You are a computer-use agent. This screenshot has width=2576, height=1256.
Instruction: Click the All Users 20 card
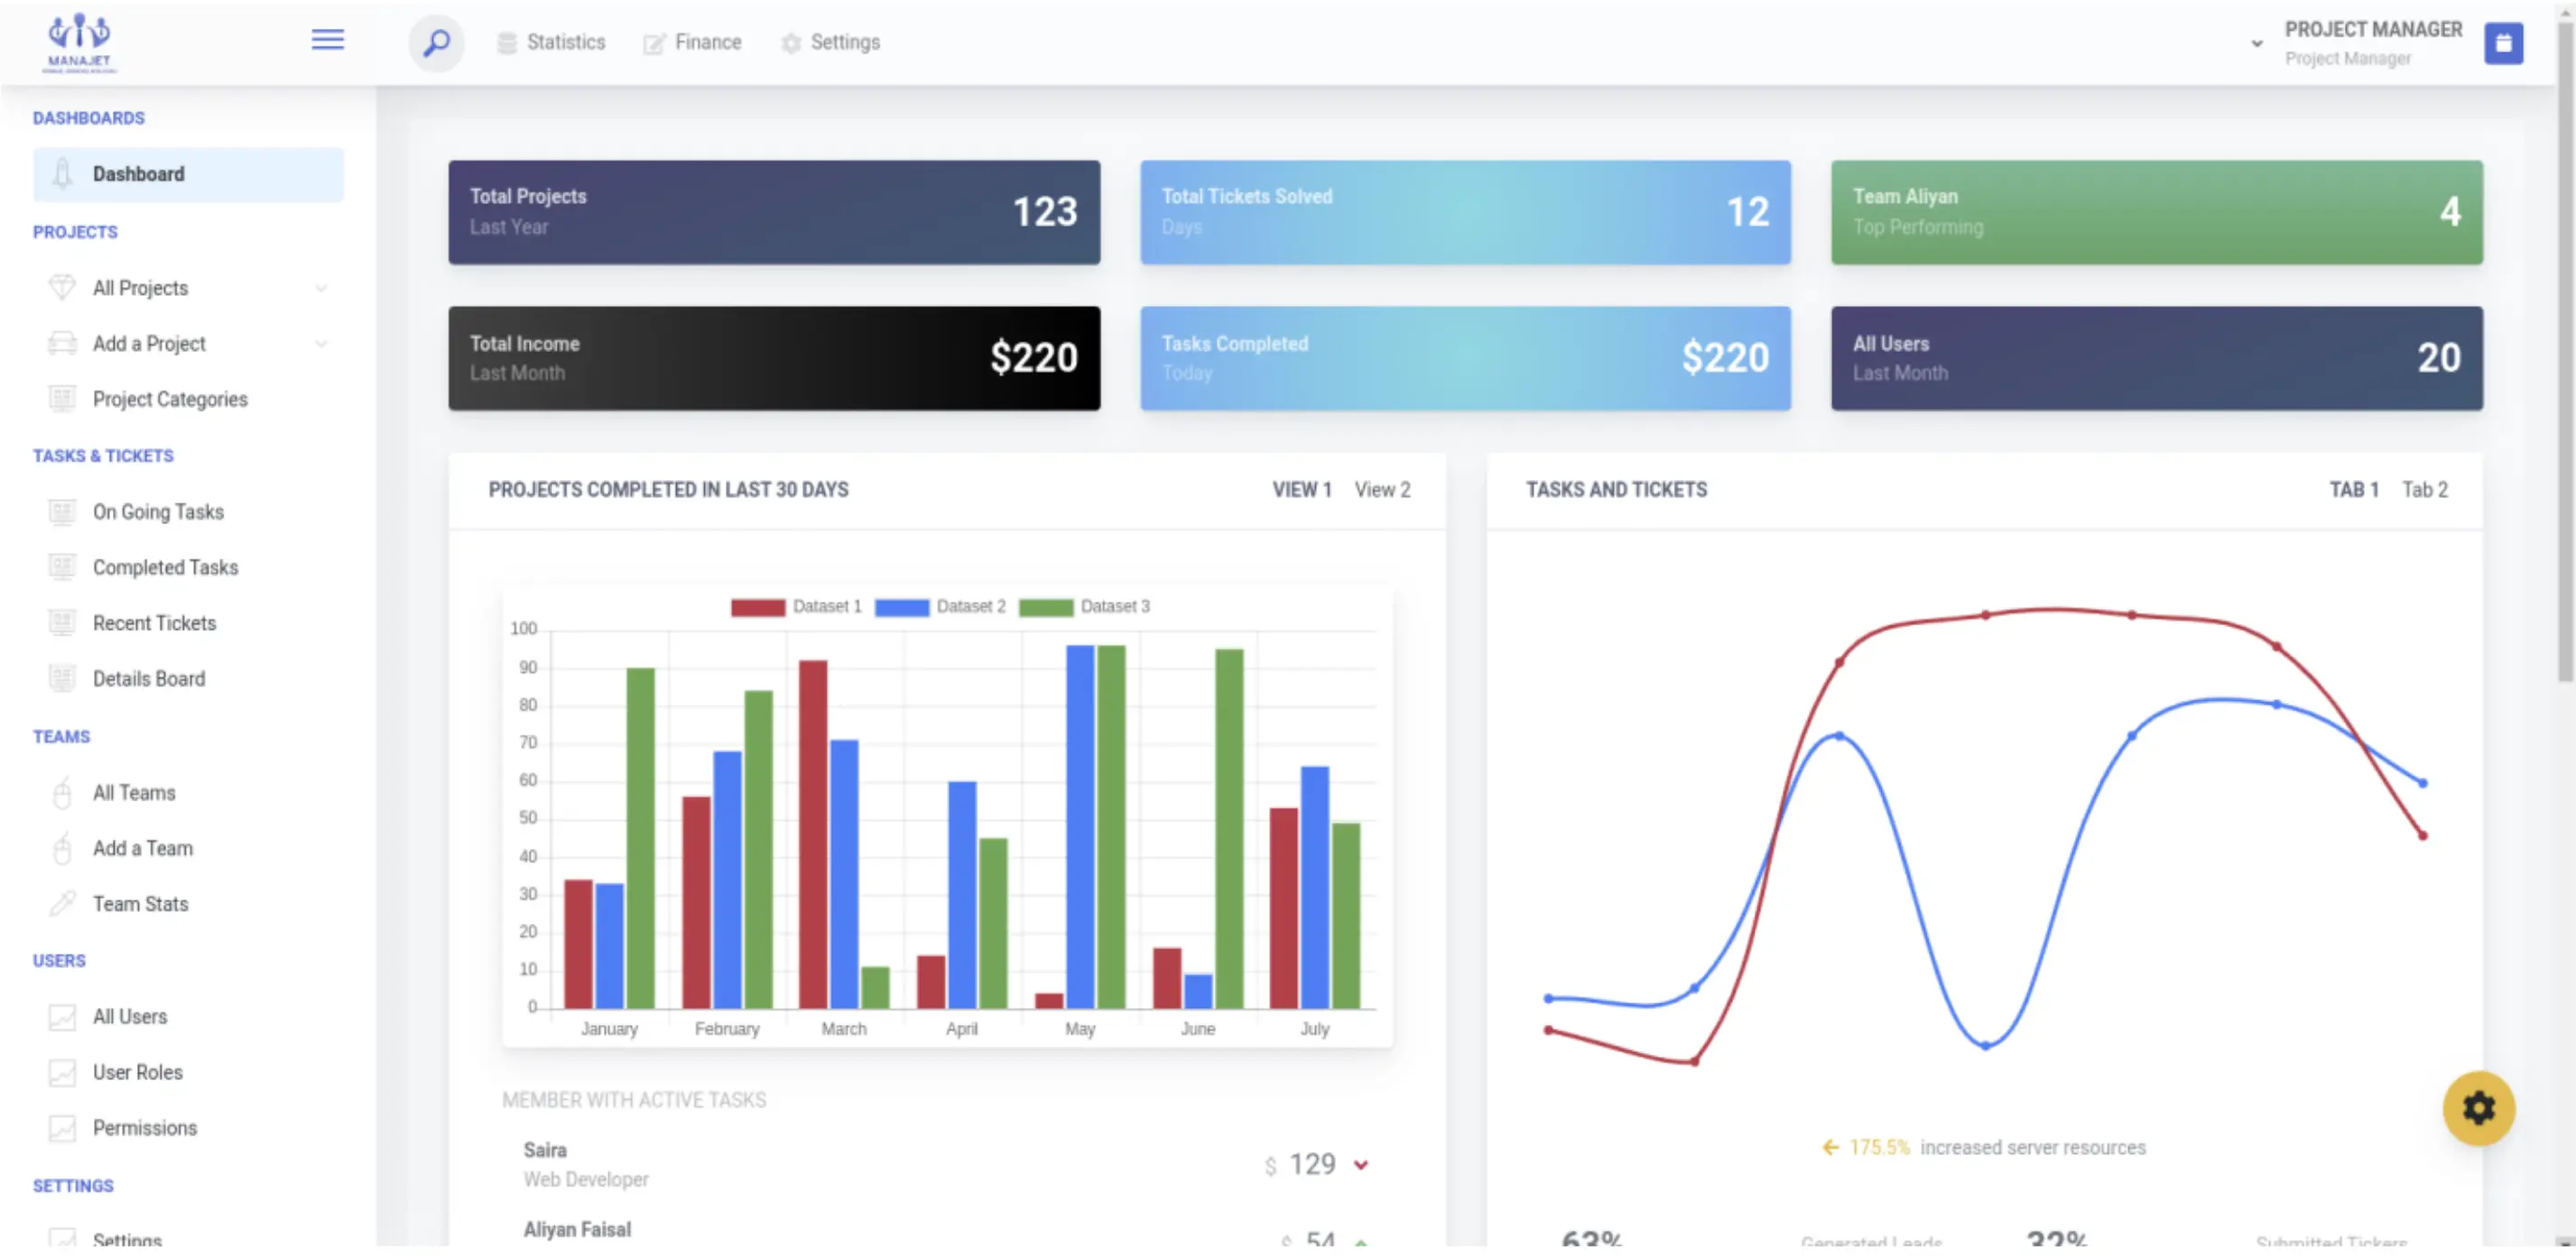click(x=2156, y=358)
